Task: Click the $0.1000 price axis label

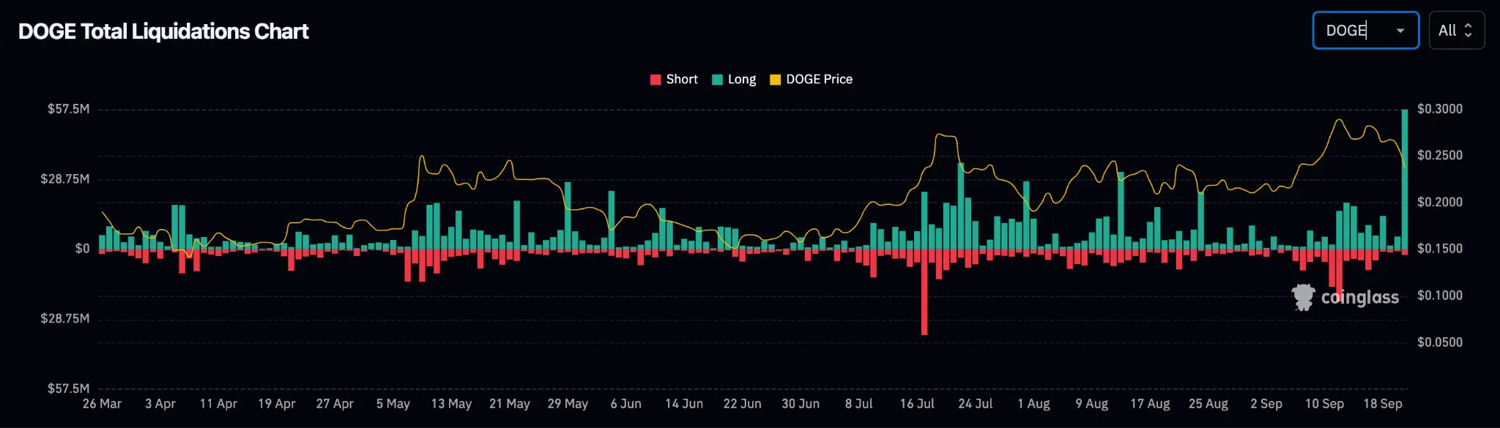Action: [x=1440, y=296]
